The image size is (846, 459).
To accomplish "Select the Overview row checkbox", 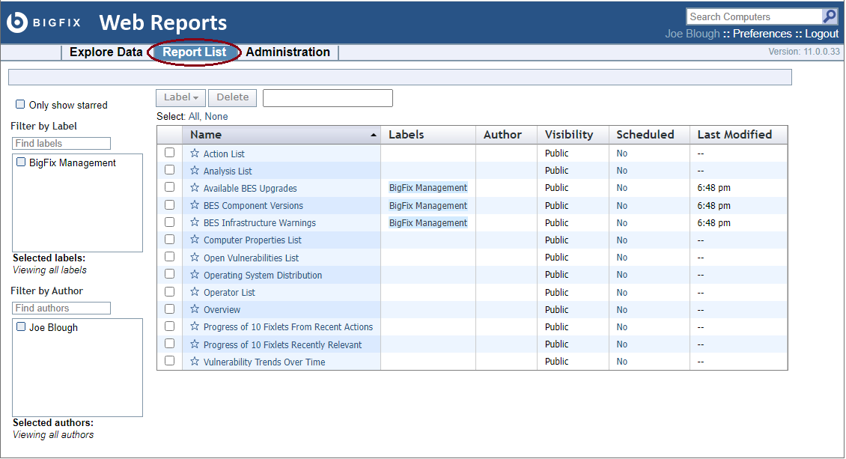I will point(169,309).
